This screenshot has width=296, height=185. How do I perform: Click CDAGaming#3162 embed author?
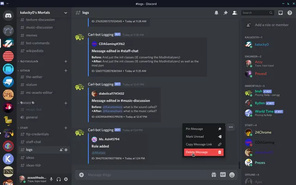point(111,44)
